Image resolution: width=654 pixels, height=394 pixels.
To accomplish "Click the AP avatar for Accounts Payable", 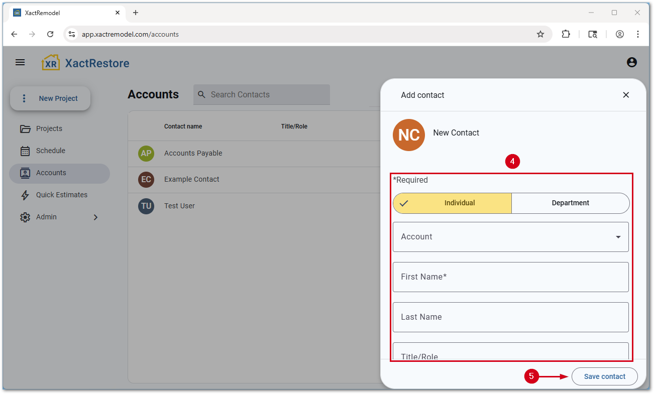I will [146, 153].
